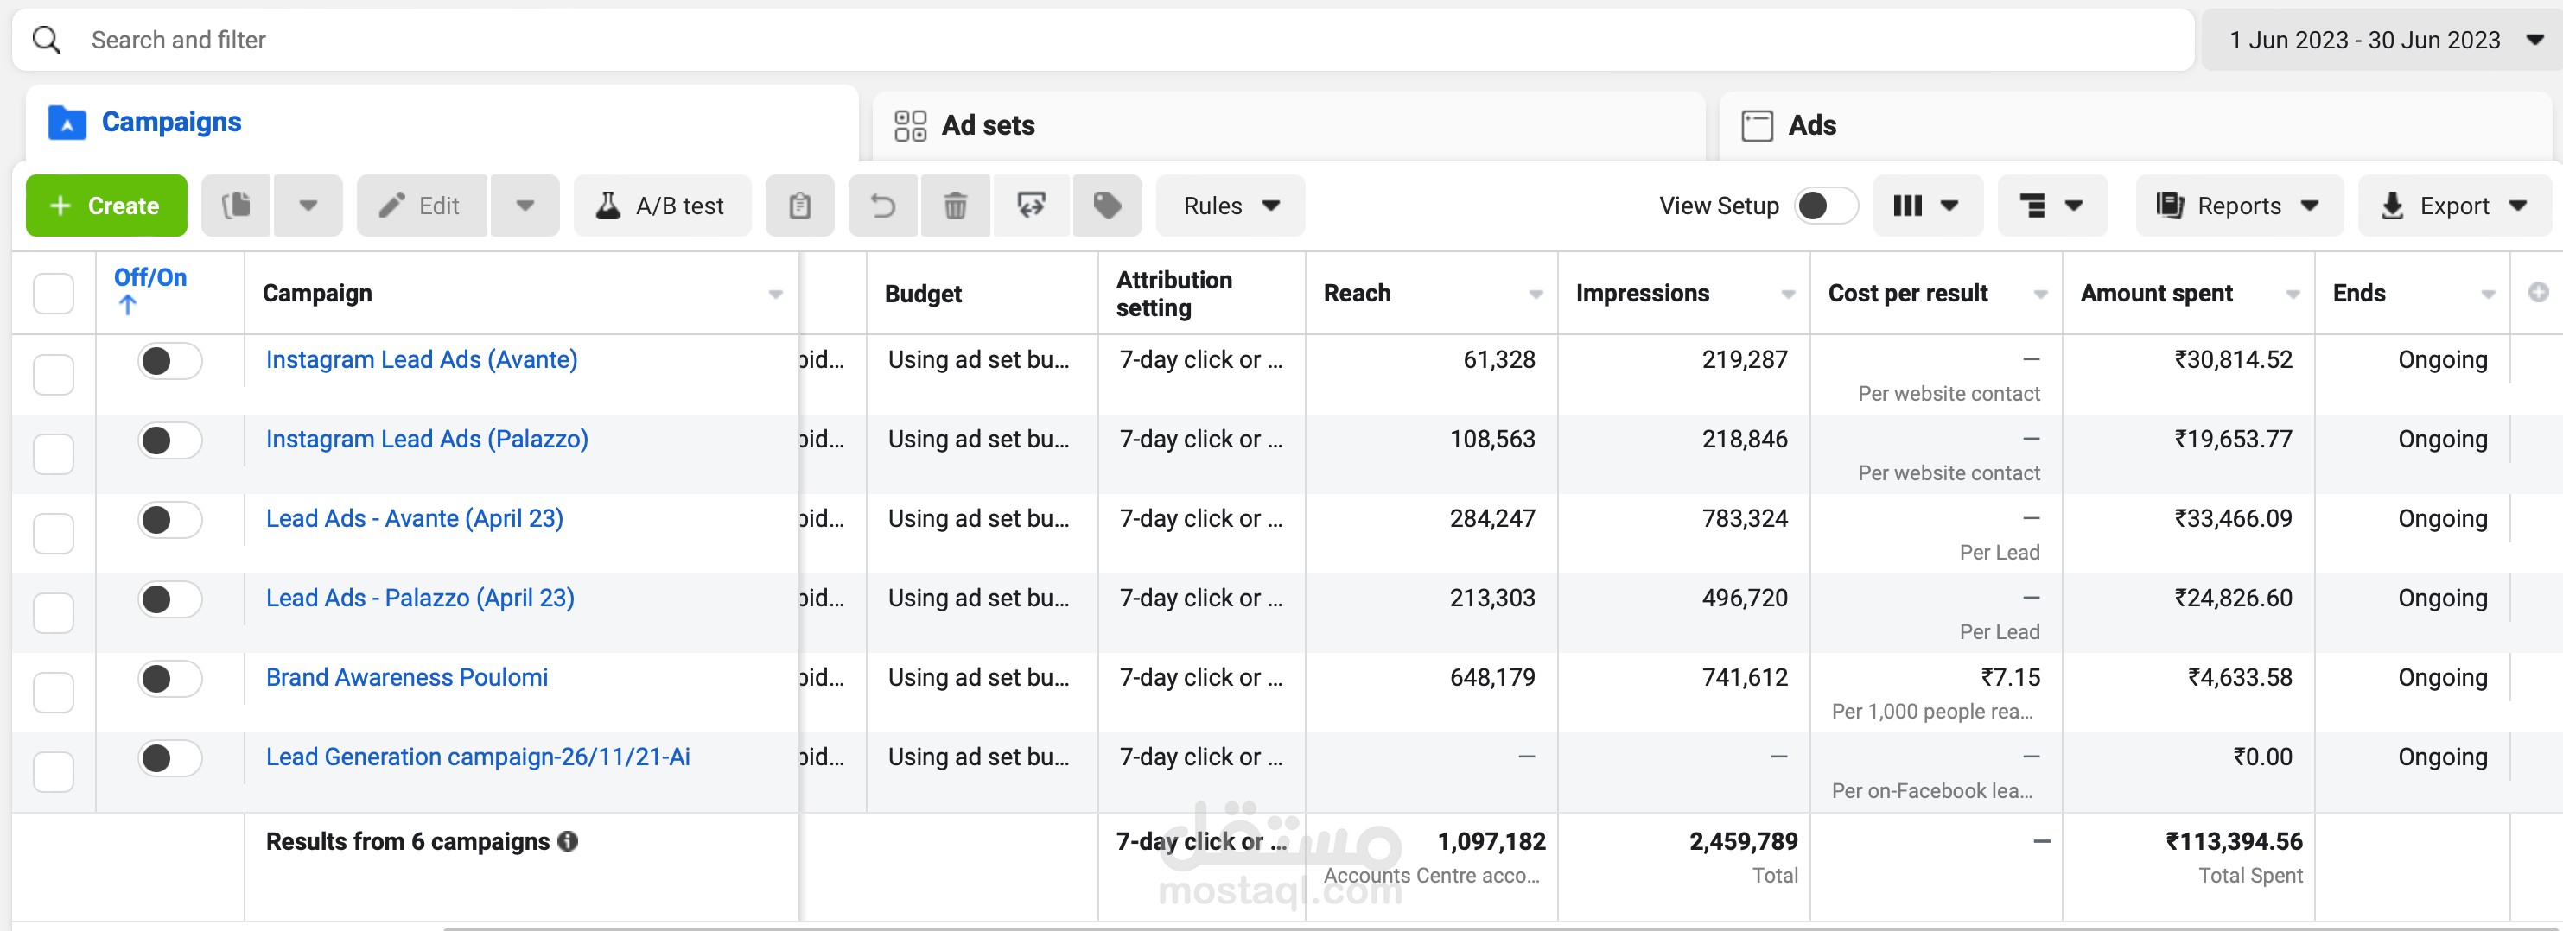
Task: Switch to the Ads tab
Action: point(1811,125)
